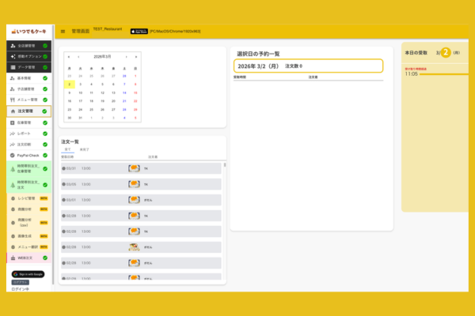The image size is (475, 316).
Task: Click the 11:05 timeline marker
Action: pyautogui.click(x=412, y=73)
